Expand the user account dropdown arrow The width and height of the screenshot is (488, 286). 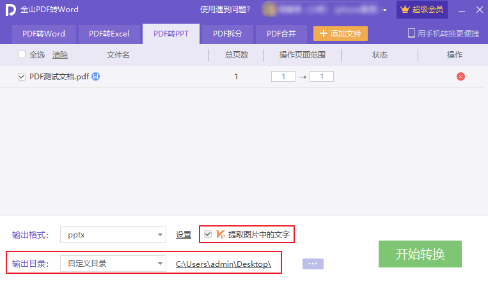(384, 10)
